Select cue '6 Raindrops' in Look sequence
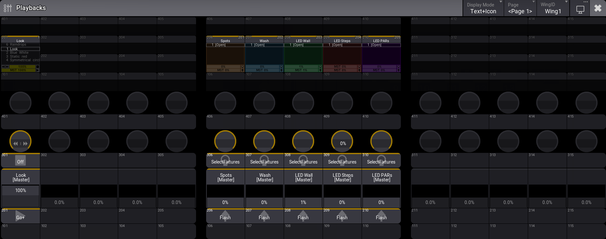606x239 pixels. point(20,45)
